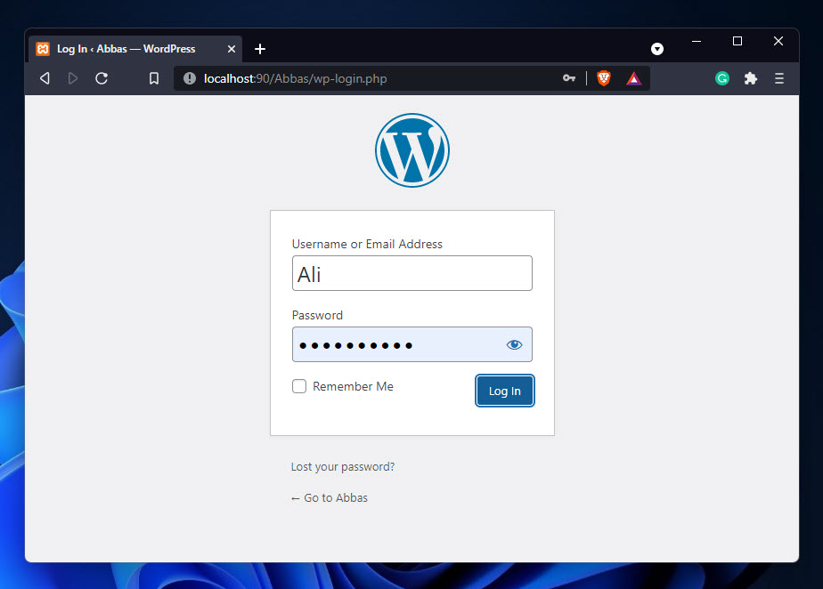Click the XAMPP favicon on the tab
823x589 pixels.
[43, 49]
